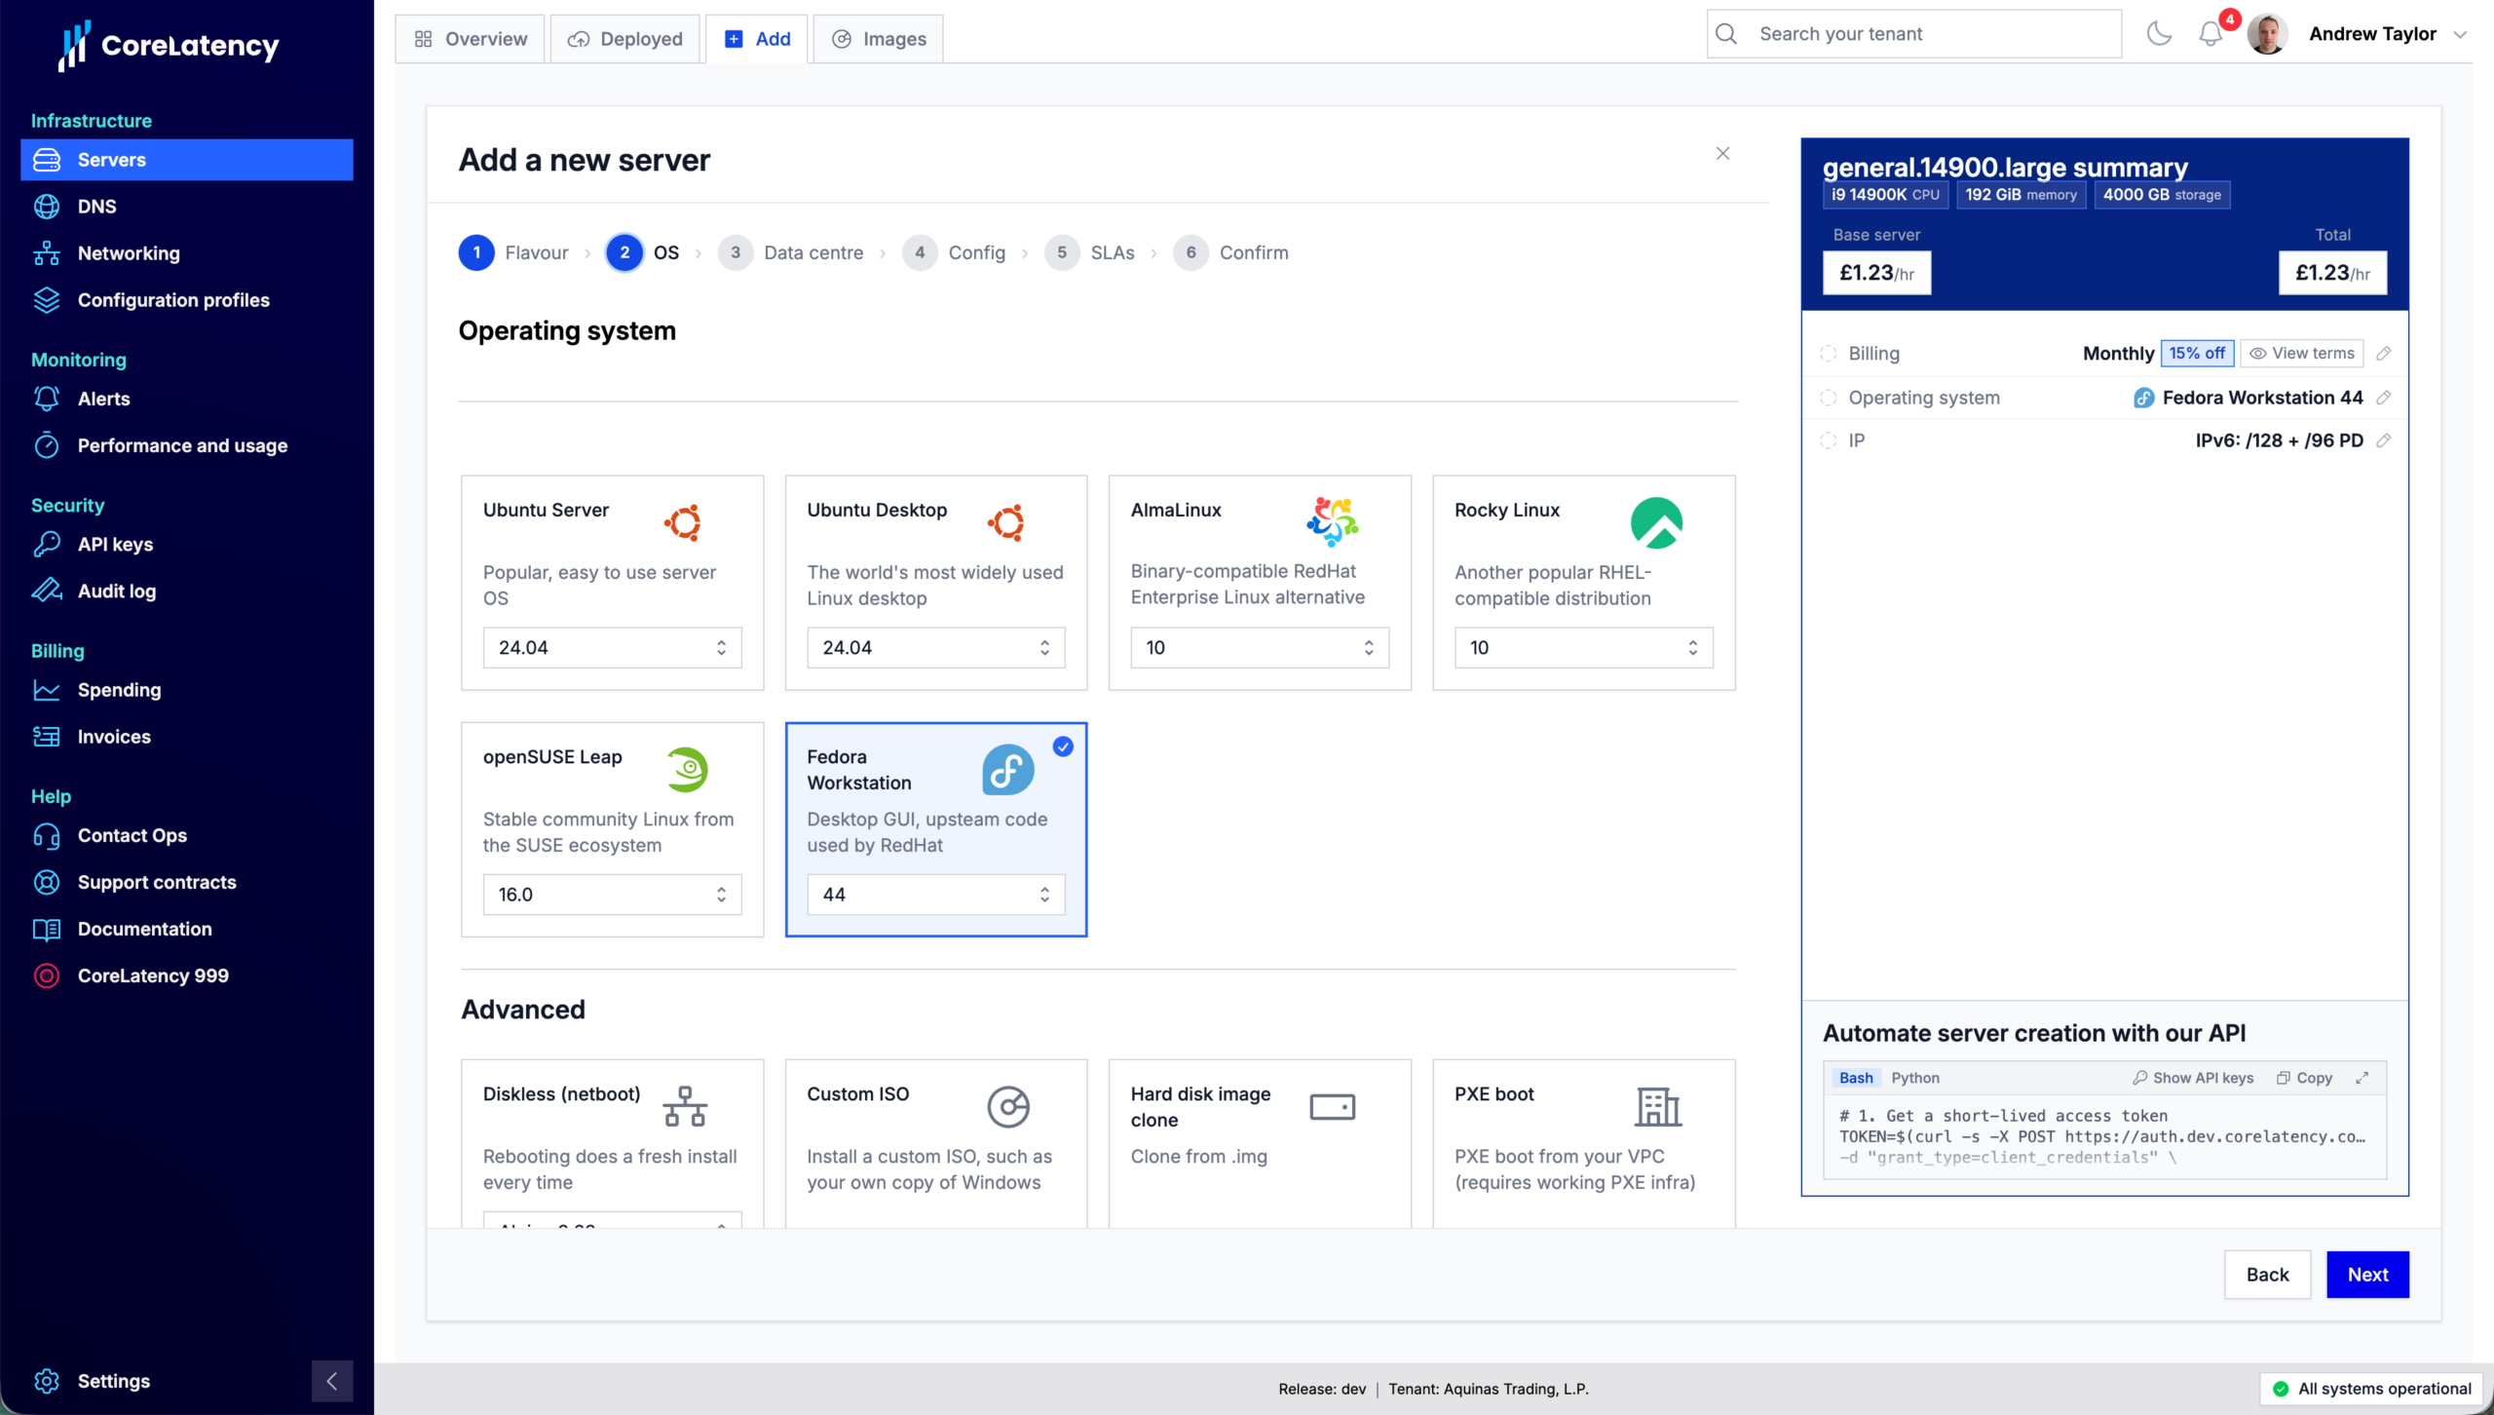Screen dimensions: 2494x1415
Task: Open View terms for billing
Action: coord(2302,354)
